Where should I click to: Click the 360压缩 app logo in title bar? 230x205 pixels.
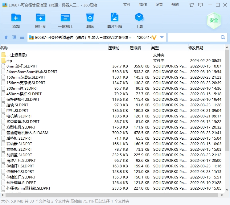pyautogui.click(x=5, y=5)
